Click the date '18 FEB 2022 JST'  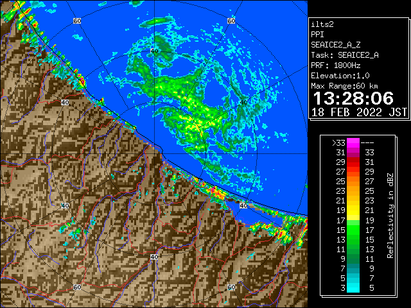(x=359, y=112)
